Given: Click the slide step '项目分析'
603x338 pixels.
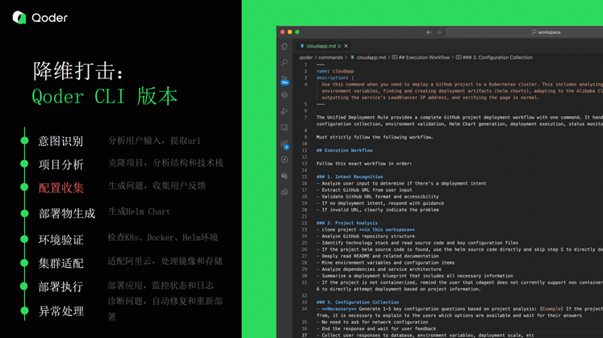Looking at the screenshot, I should point(61,165).
